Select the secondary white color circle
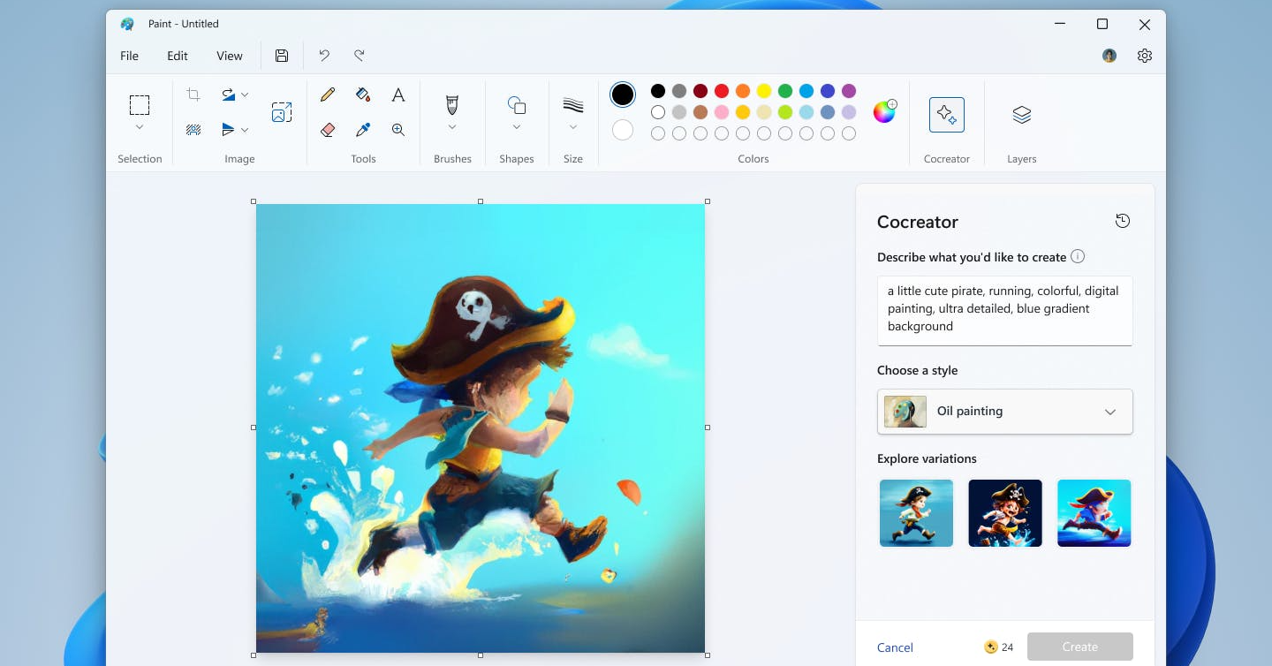The height and width of the screenshot is (666, 1272). pos(623,130)
